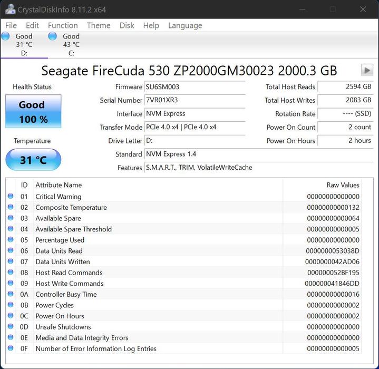Screen dimensions: 379x369
Task: Click the Drive Letter field D:
Action: tap(195, 141)
